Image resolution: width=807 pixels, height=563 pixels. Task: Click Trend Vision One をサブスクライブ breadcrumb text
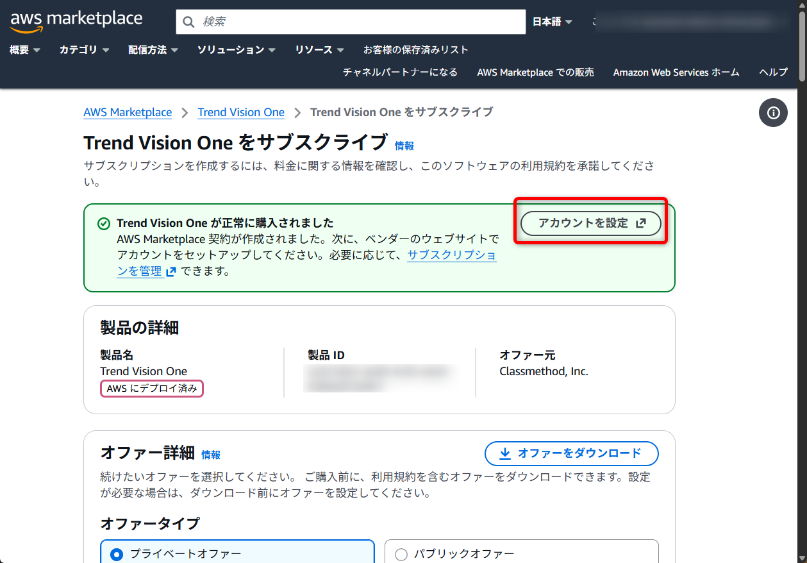click(402, 112)
